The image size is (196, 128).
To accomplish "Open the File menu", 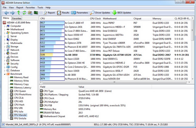I will (5, 8).
